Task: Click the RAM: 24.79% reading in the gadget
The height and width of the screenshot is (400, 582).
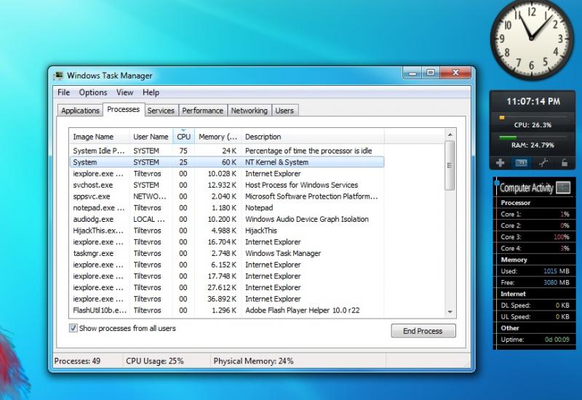Action: 533,145
